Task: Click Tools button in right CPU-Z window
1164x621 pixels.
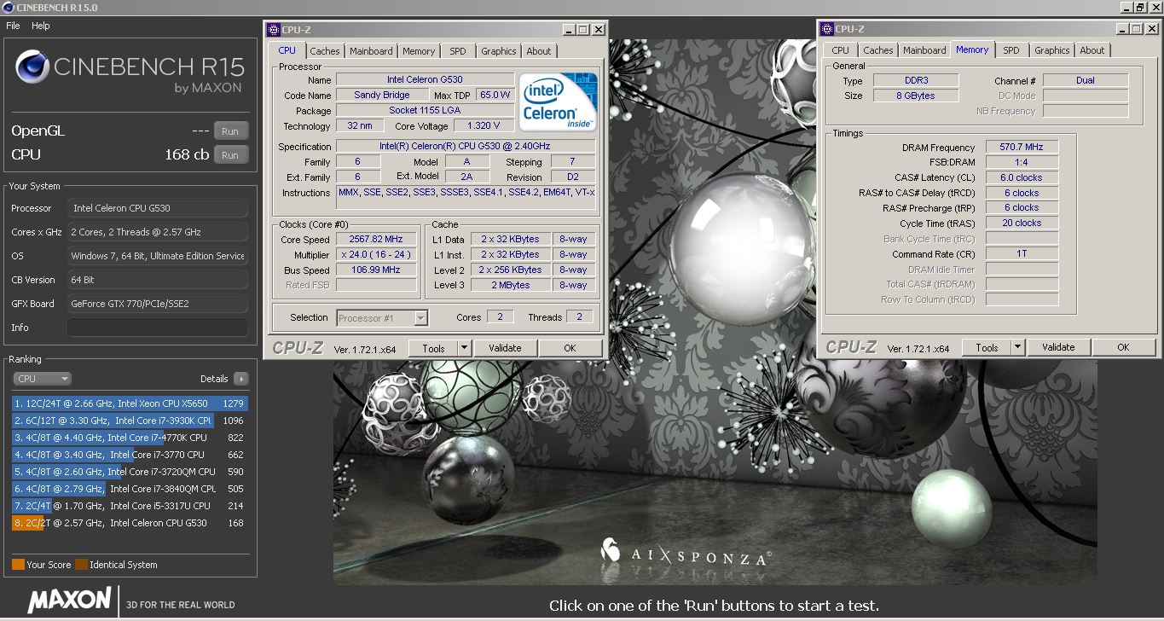Action: click(987, 347)
